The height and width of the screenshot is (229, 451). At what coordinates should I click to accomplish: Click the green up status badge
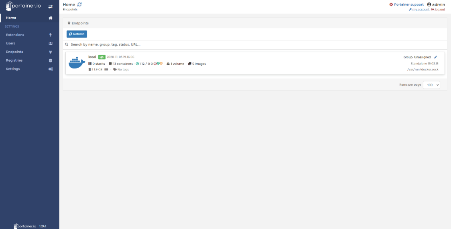pos(102,57)
